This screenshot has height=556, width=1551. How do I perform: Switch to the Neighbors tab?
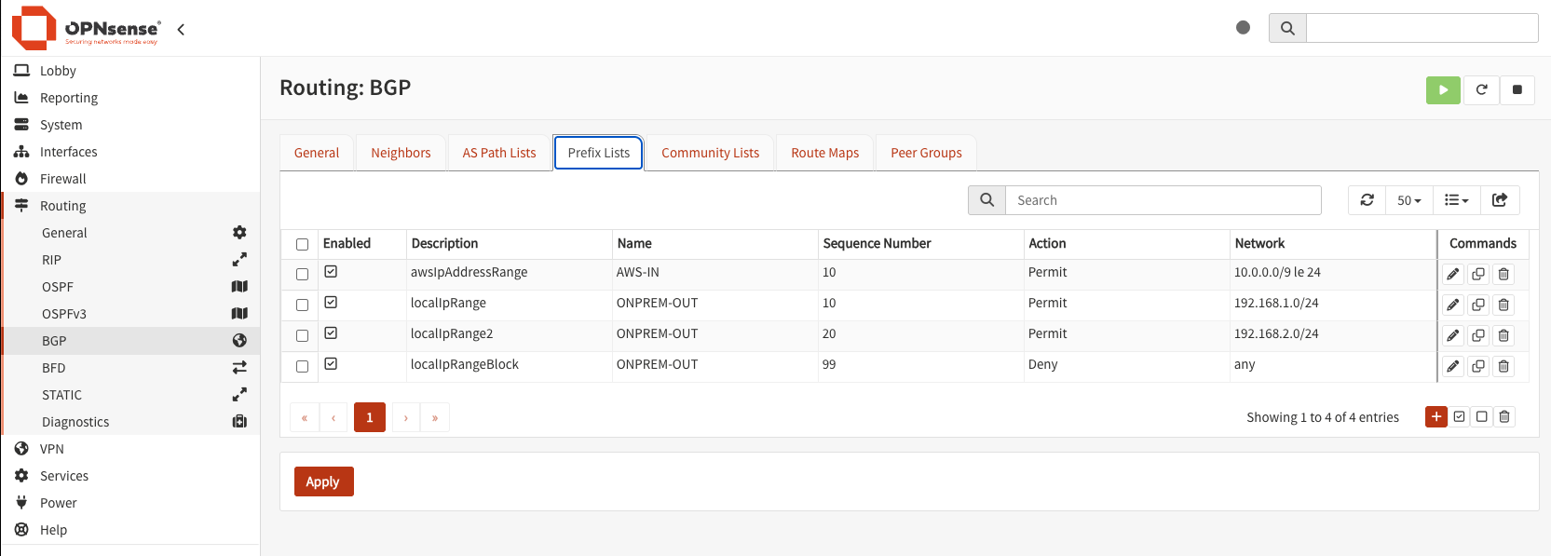click(x=401, y=153)
